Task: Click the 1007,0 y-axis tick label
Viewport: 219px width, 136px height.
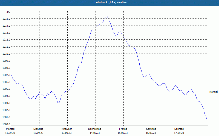Action: [x=6, y=75]
